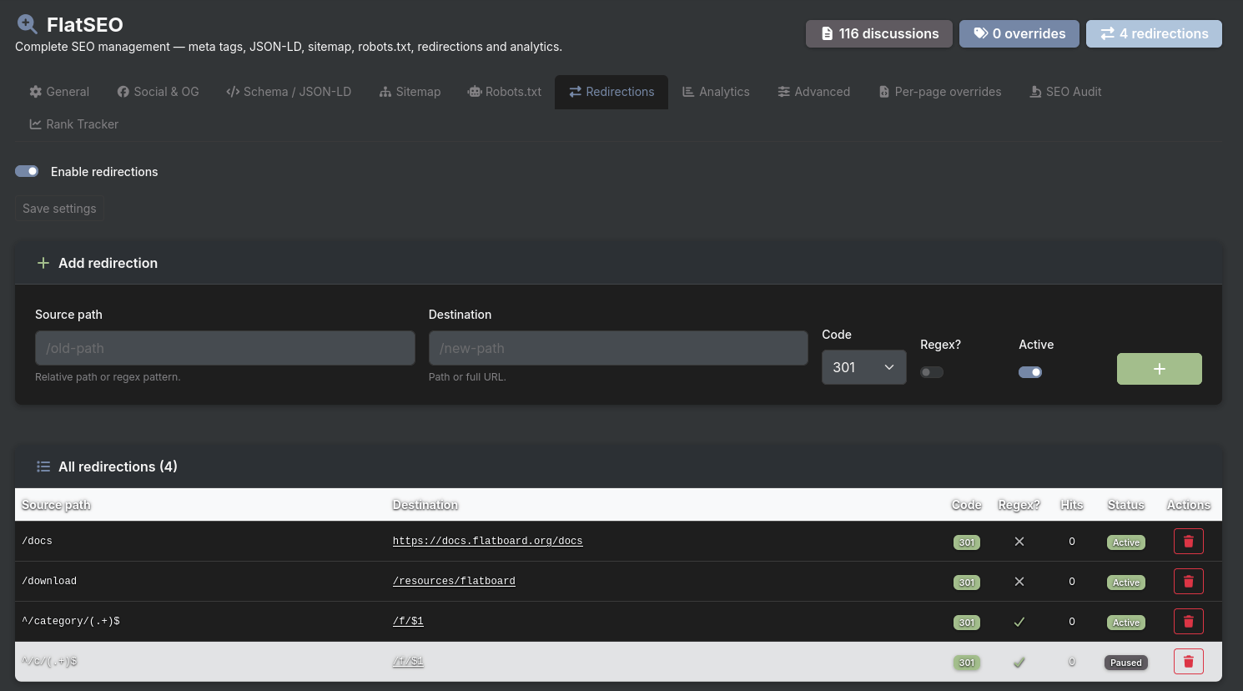Click the Source path input field
The height and width of the screenshot is (691, 1243).
224,348
